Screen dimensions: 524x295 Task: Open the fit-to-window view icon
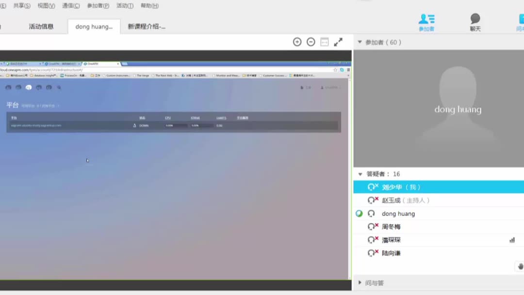[x=324, y=42]
